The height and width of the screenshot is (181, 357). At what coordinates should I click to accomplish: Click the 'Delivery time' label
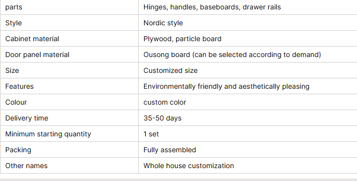27,119
